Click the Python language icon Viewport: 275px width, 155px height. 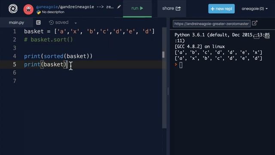[38, 12]
